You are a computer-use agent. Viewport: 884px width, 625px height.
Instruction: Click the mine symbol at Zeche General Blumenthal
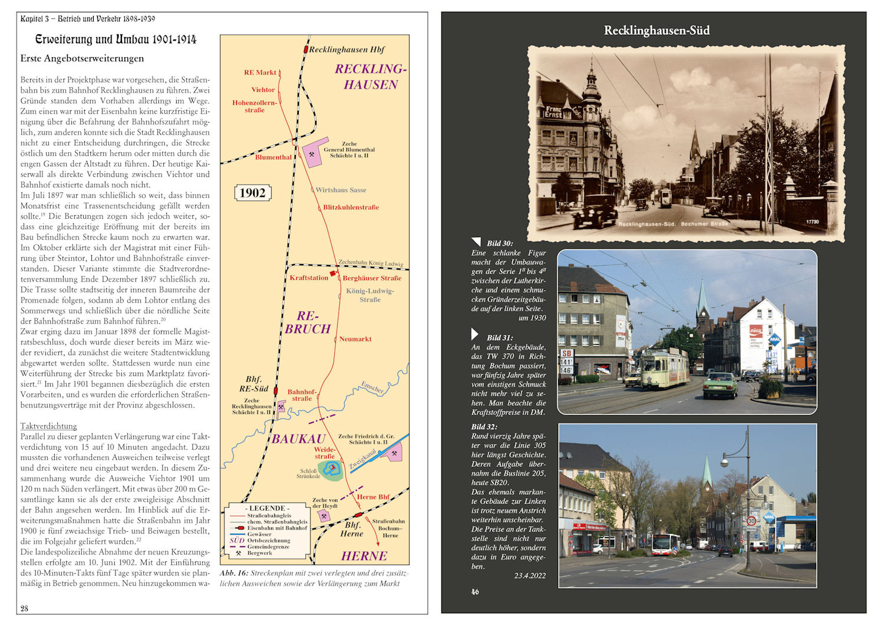tap(311, 154)
